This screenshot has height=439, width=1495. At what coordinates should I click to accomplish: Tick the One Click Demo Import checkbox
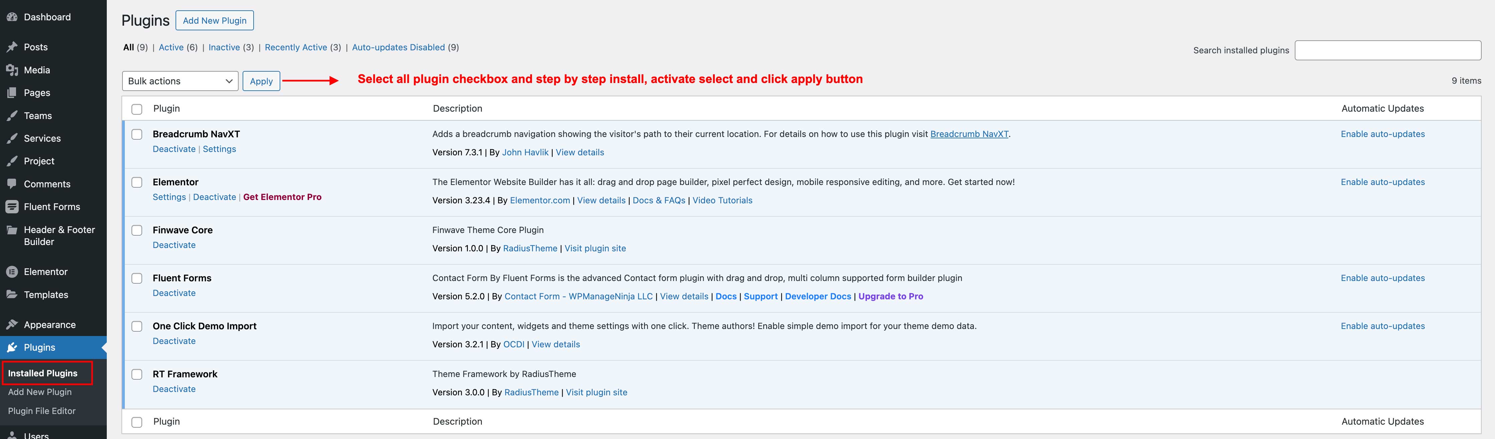[137, 326]
